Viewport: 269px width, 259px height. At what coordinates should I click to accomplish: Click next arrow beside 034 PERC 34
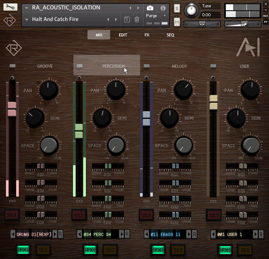pos(121,234)
